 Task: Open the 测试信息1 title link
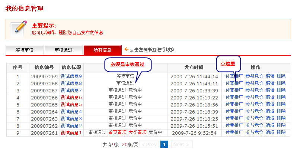pyautogui.click(x=71, y=132)
